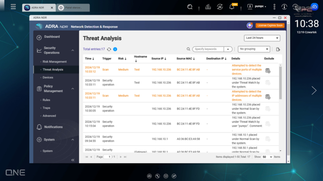The image size is (323, 181).
Task: Open background tasks icon in top bar
Action: pos(208,7)
